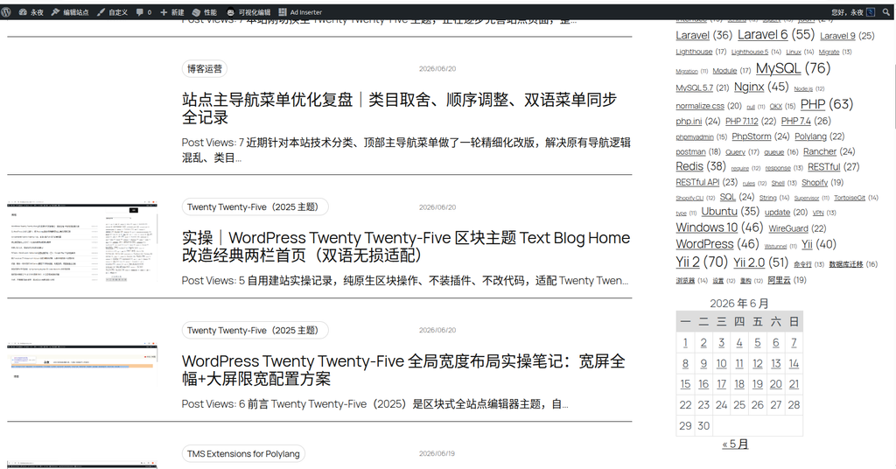The width and height of the screenshot is (896, 469).
Task: Open the PHP (63) tag
Action: click(x=813, y=104)
